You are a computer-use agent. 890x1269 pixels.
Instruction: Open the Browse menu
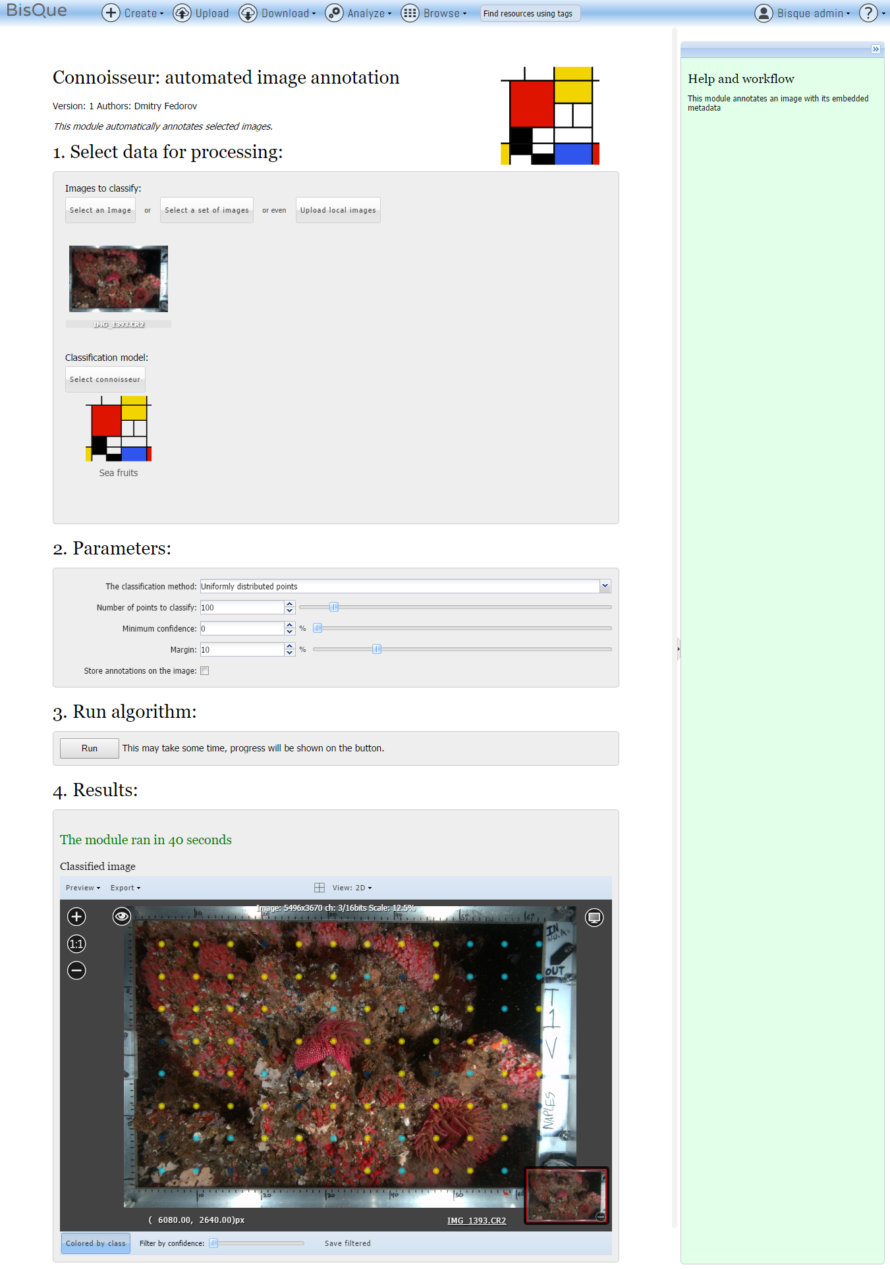434,13
